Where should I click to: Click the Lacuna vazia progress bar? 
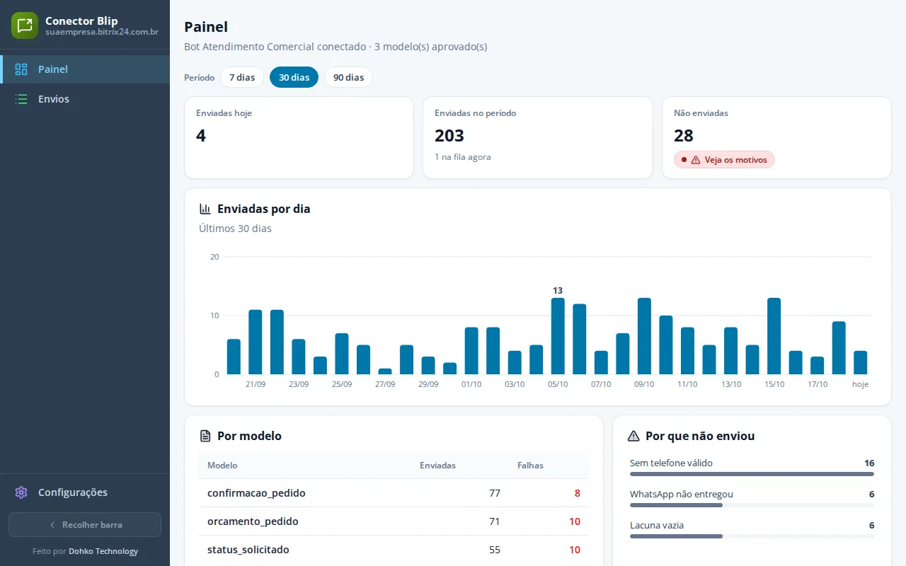(752, 536)
